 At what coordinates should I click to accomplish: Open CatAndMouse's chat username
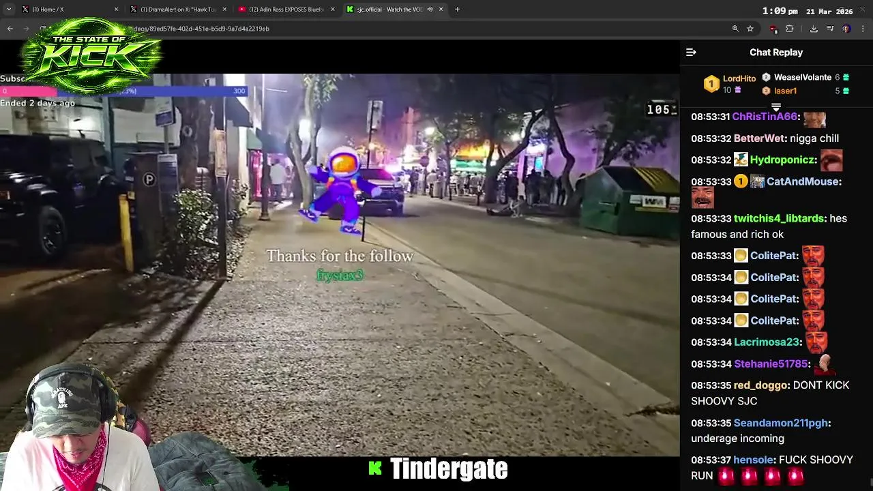pos(804,181)
